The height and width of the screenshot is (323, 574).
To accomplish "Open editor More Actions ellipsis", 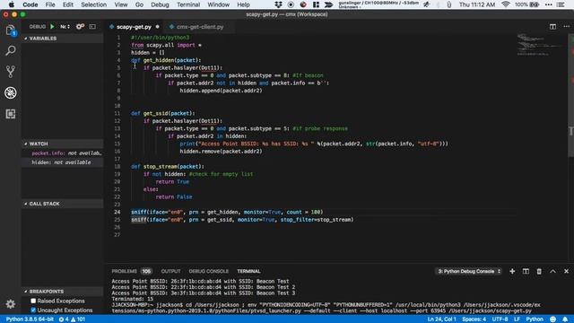I will point(566,27).
